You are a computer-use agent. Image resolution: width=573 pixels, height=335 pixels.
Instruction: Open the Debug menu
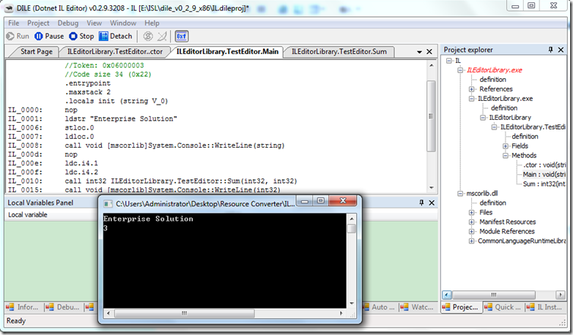pos(68,23)
